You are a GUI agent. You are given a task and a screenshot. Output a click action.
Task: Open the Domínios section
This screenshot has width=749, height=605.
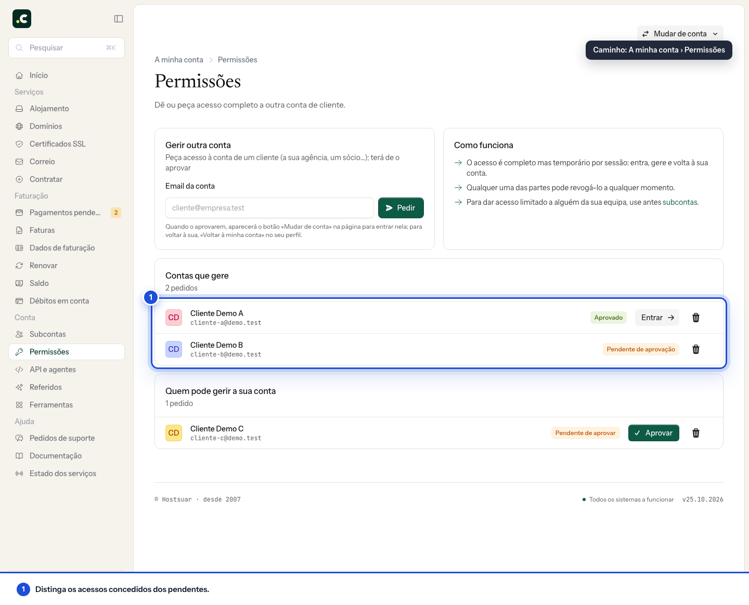point(67,126)
